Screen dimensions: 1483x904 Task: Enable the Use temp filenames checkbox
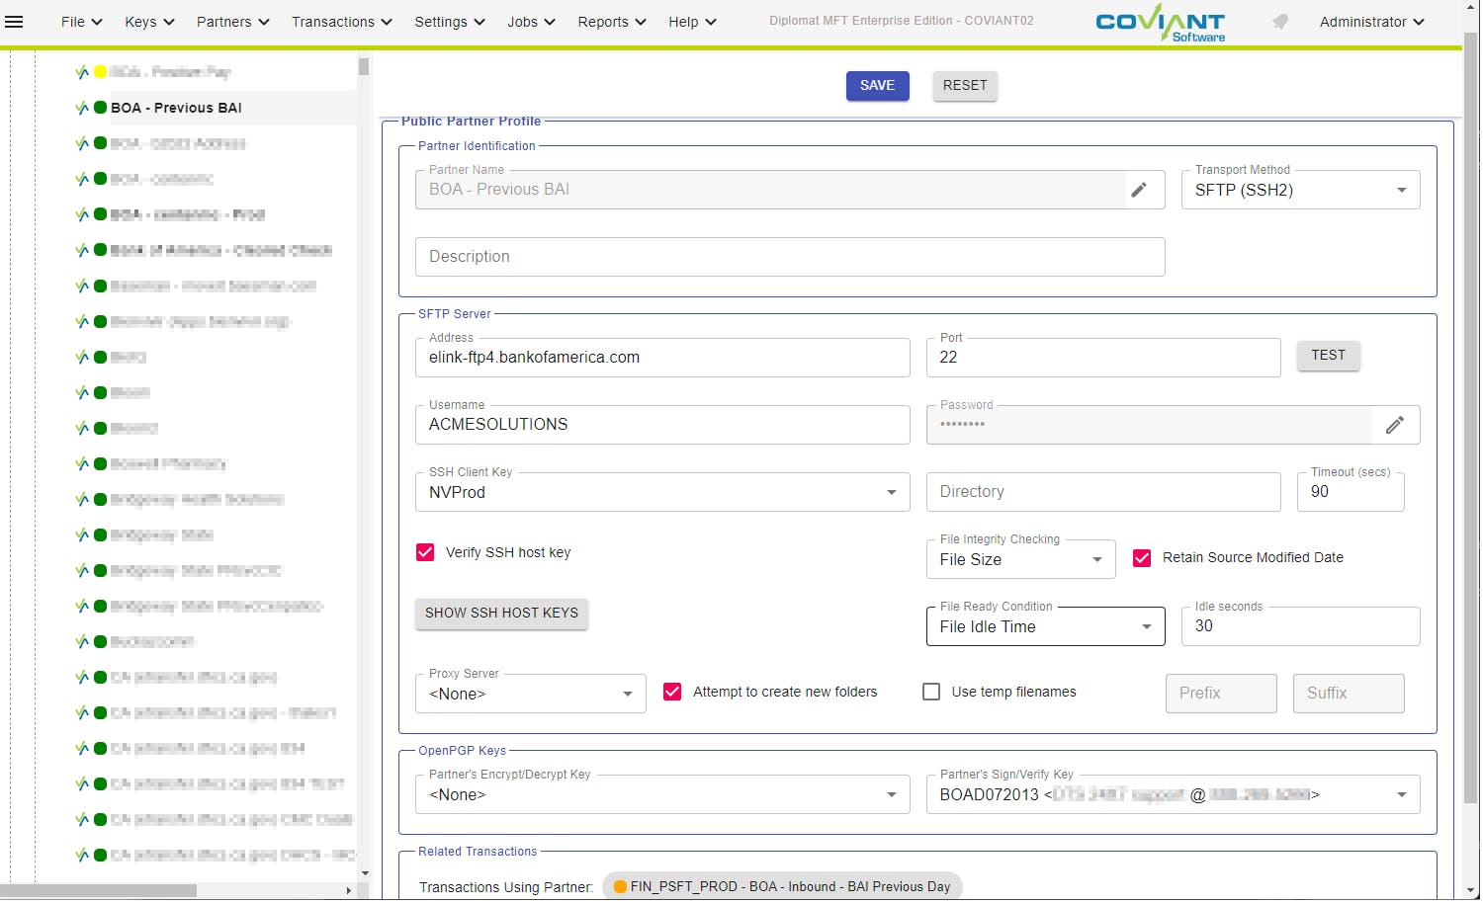pyautogui.click(x=931, y=692)
